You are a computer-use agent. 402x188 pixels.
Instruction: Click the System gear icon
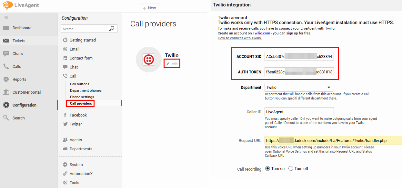pos(65,165)
